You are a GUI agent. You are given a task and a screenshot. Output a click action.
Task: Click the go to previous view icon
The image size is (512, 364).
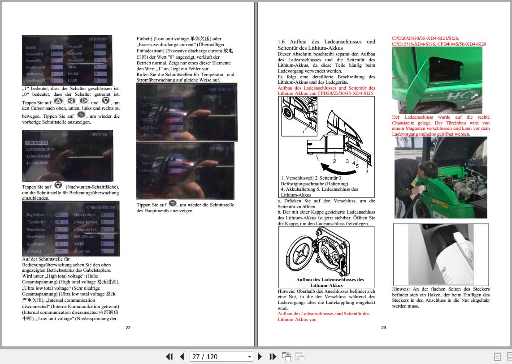(286, 356)
